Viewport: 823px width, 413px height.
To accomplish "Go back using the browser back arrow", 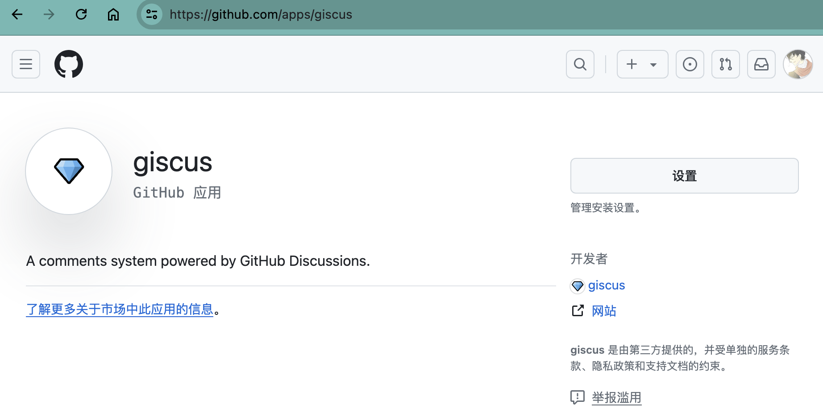I will click(x=17, y=14).
